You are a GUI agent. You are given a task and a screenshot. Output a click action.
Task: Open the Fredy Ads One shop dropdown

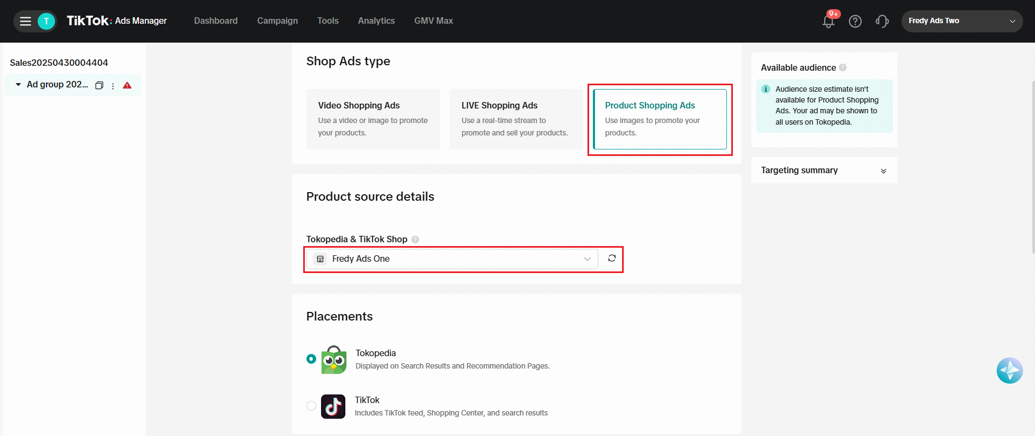click(452, 259)
